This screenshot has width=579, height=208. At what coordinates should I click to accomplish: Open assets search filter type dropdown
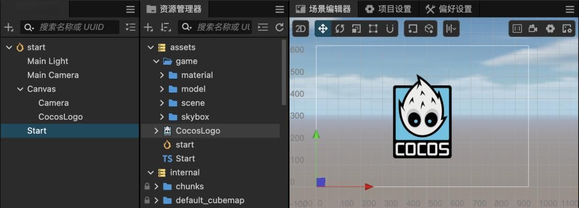187,27
